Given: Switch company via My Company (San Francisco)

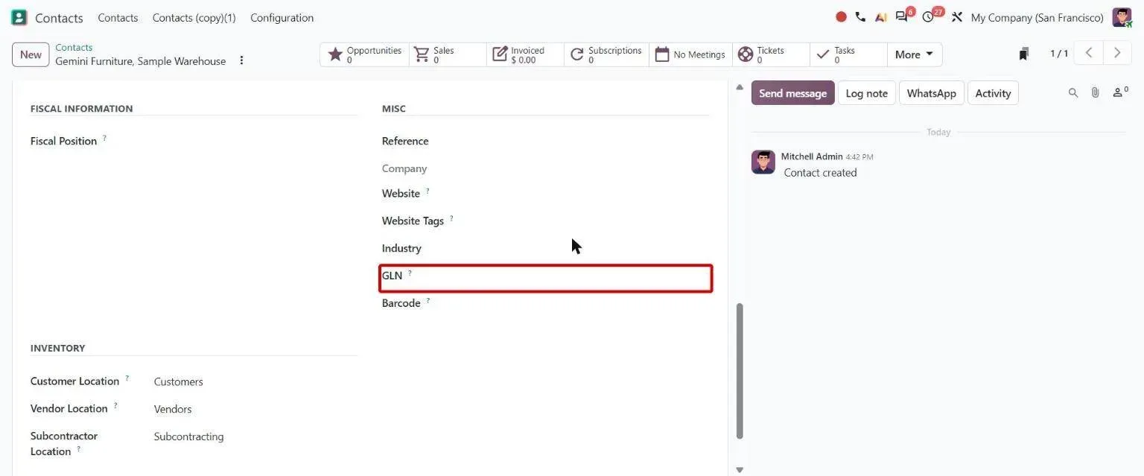Looking at the screenshot, I should [1037, 17].
